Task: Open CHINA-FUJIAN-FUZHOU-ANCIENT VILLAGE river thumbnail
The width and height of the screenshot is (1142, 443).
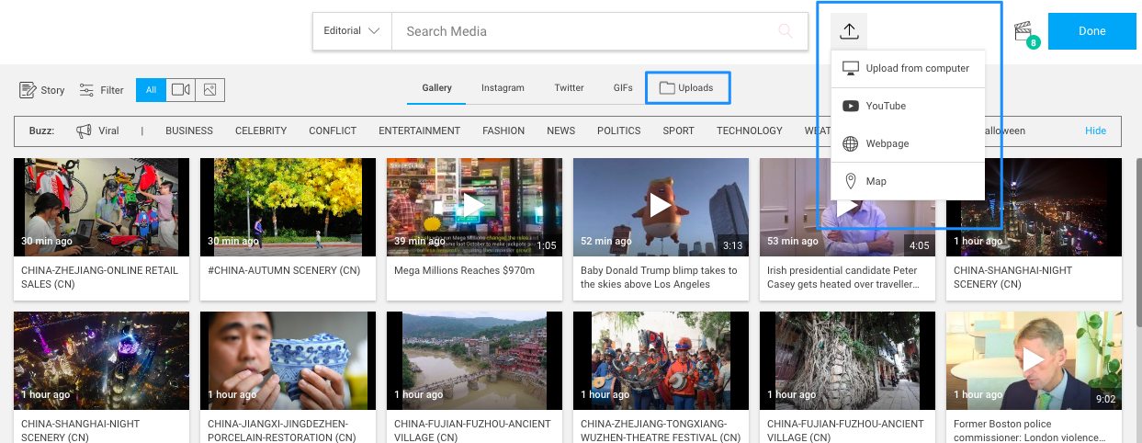Action: [x=475, y=360]
